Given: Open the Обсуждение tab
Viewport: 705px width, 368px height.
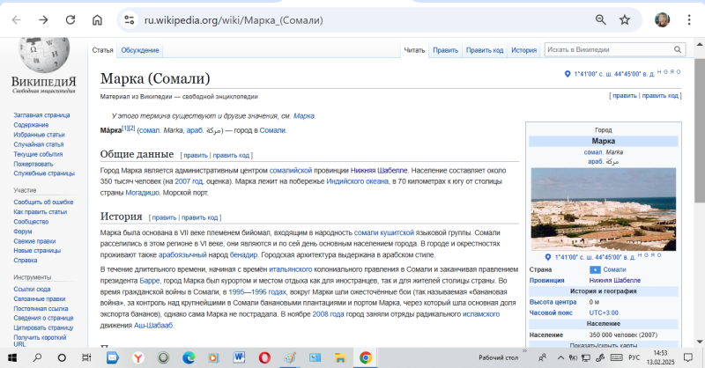Looking at the screenshot, I should click(140, 50).
